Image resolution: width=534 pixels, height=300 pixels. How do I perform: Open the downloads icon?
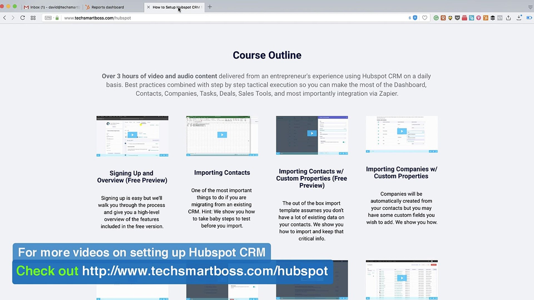(x=519, y=18)
